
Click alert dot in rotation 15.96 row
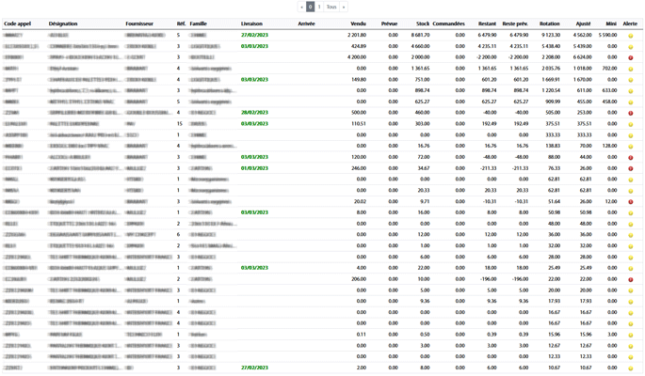click(x=630, y=335)
